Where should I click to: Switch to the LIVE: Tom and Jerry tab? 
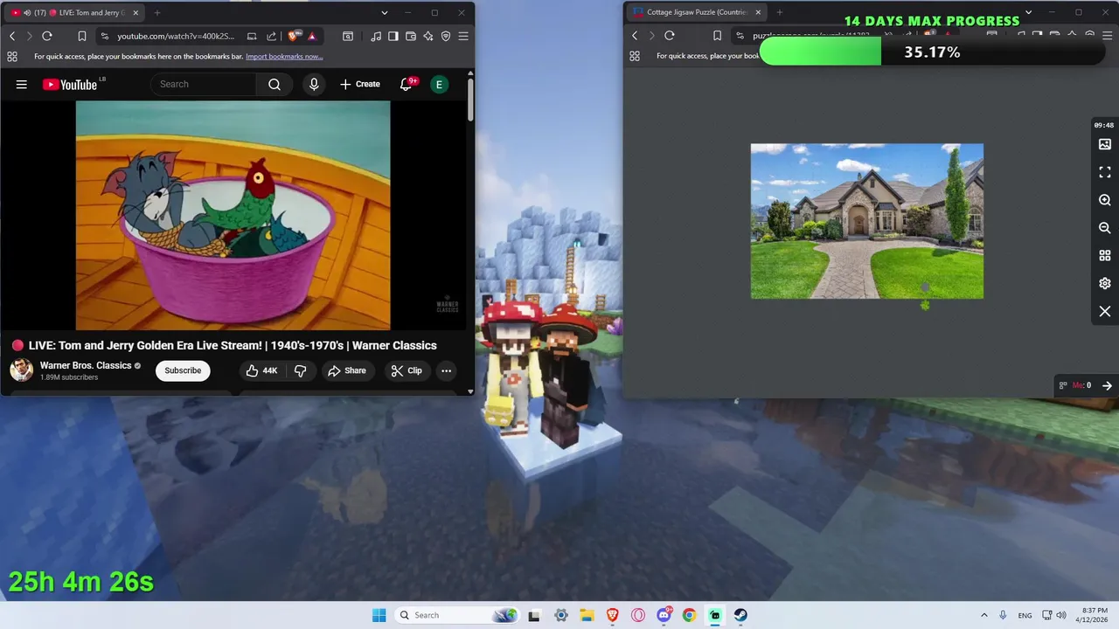74,13
